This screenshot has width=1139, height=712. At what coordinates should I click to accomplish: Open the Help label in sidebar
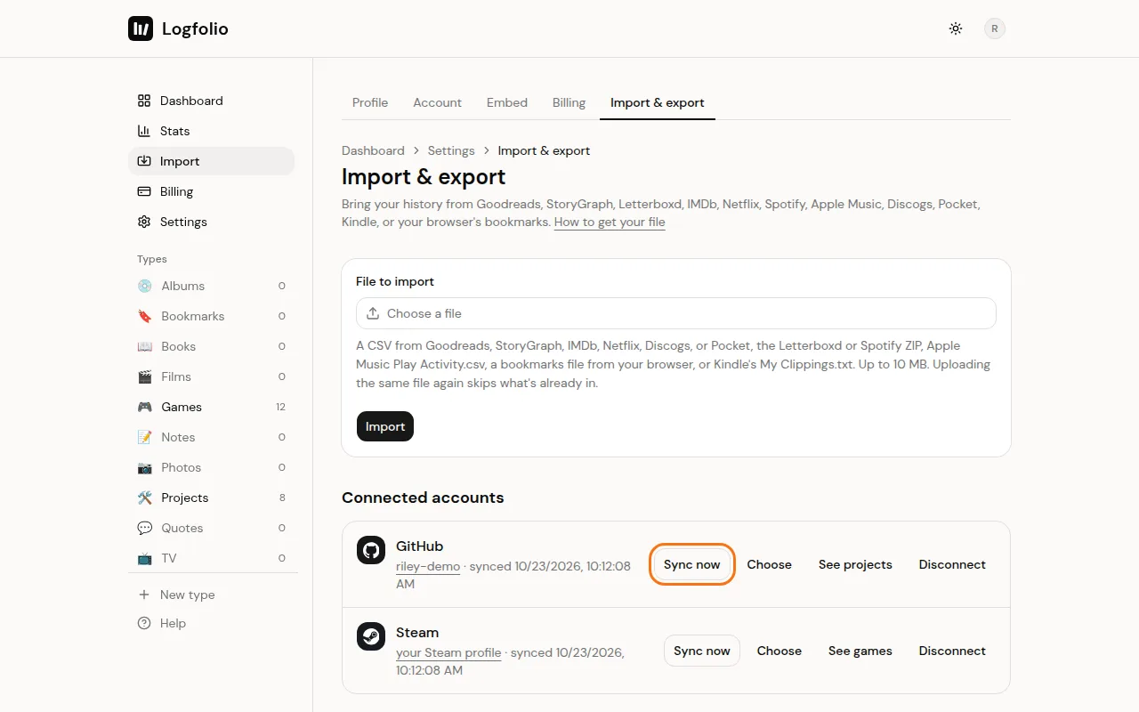coord(173,623)
